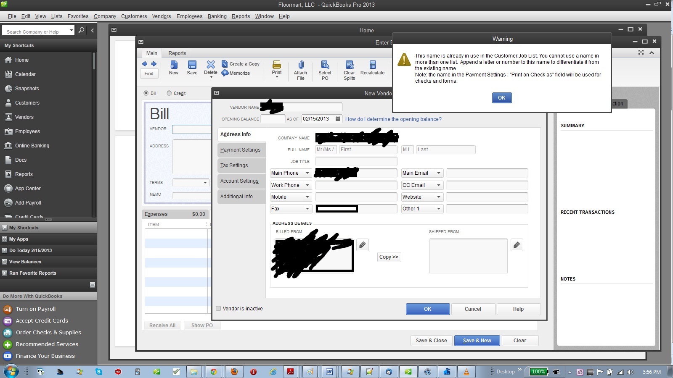Open the Fax type dropdown

307,209
